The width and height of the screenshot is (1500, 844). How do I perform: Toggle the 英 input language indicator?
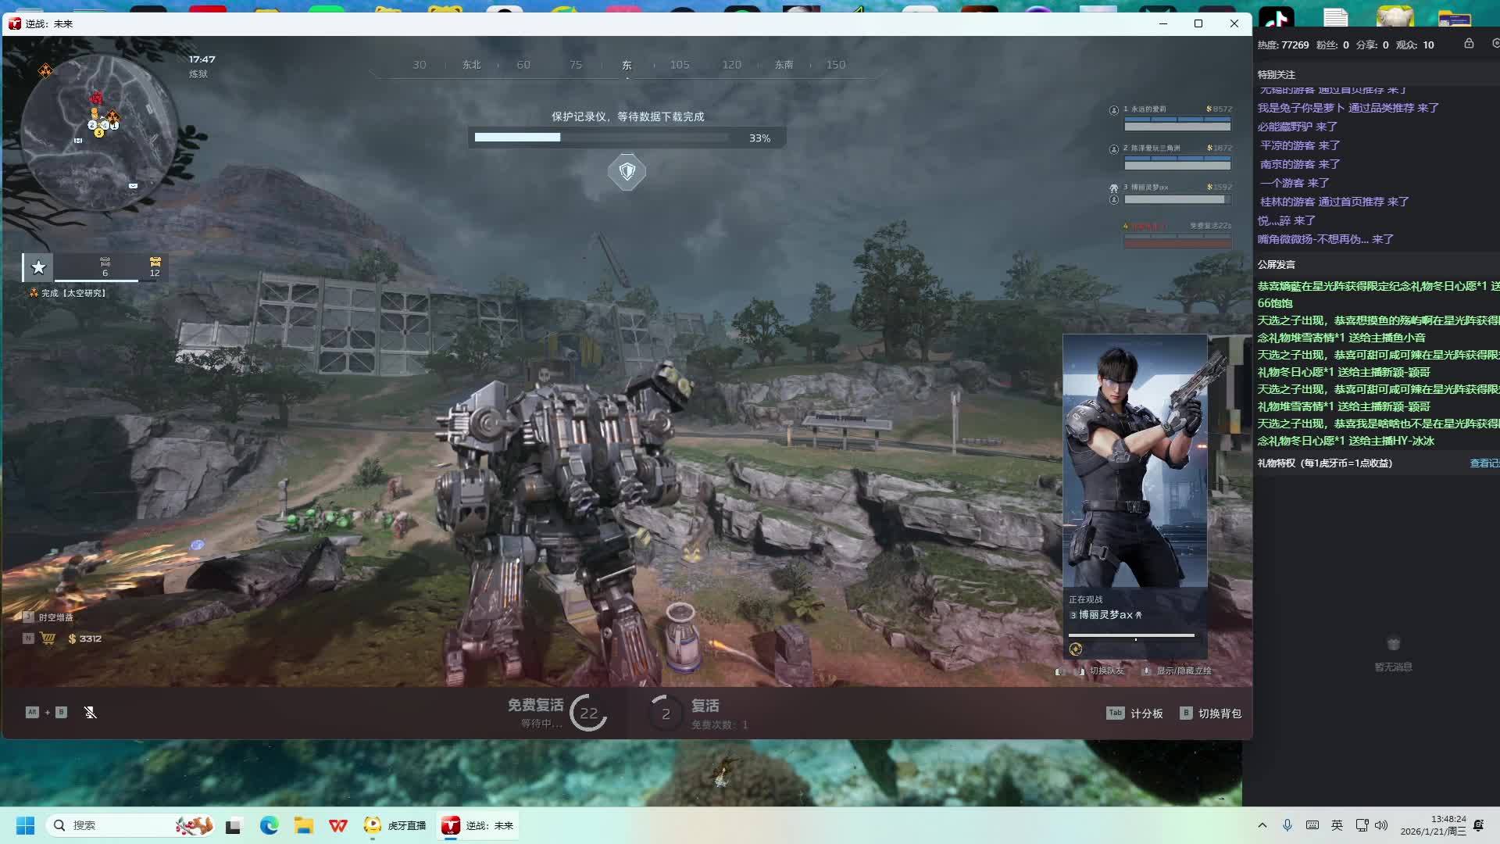[1337, 825]
